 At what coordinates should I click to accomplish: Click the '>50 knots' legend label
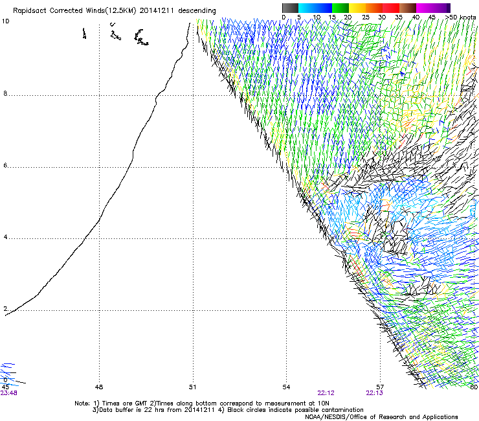460,17
